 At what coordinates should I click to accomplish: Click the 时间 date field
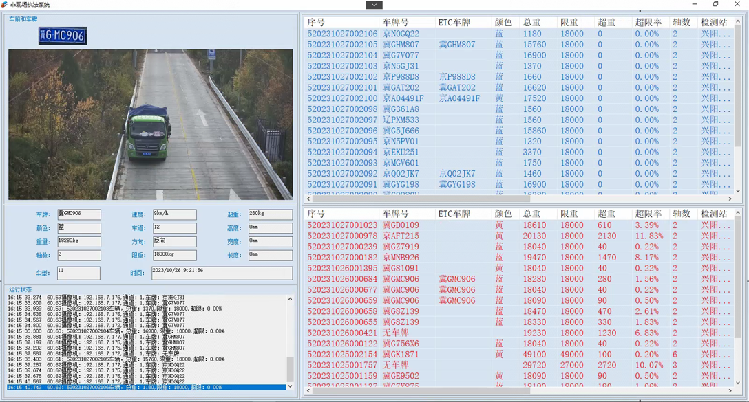point(221,272)
